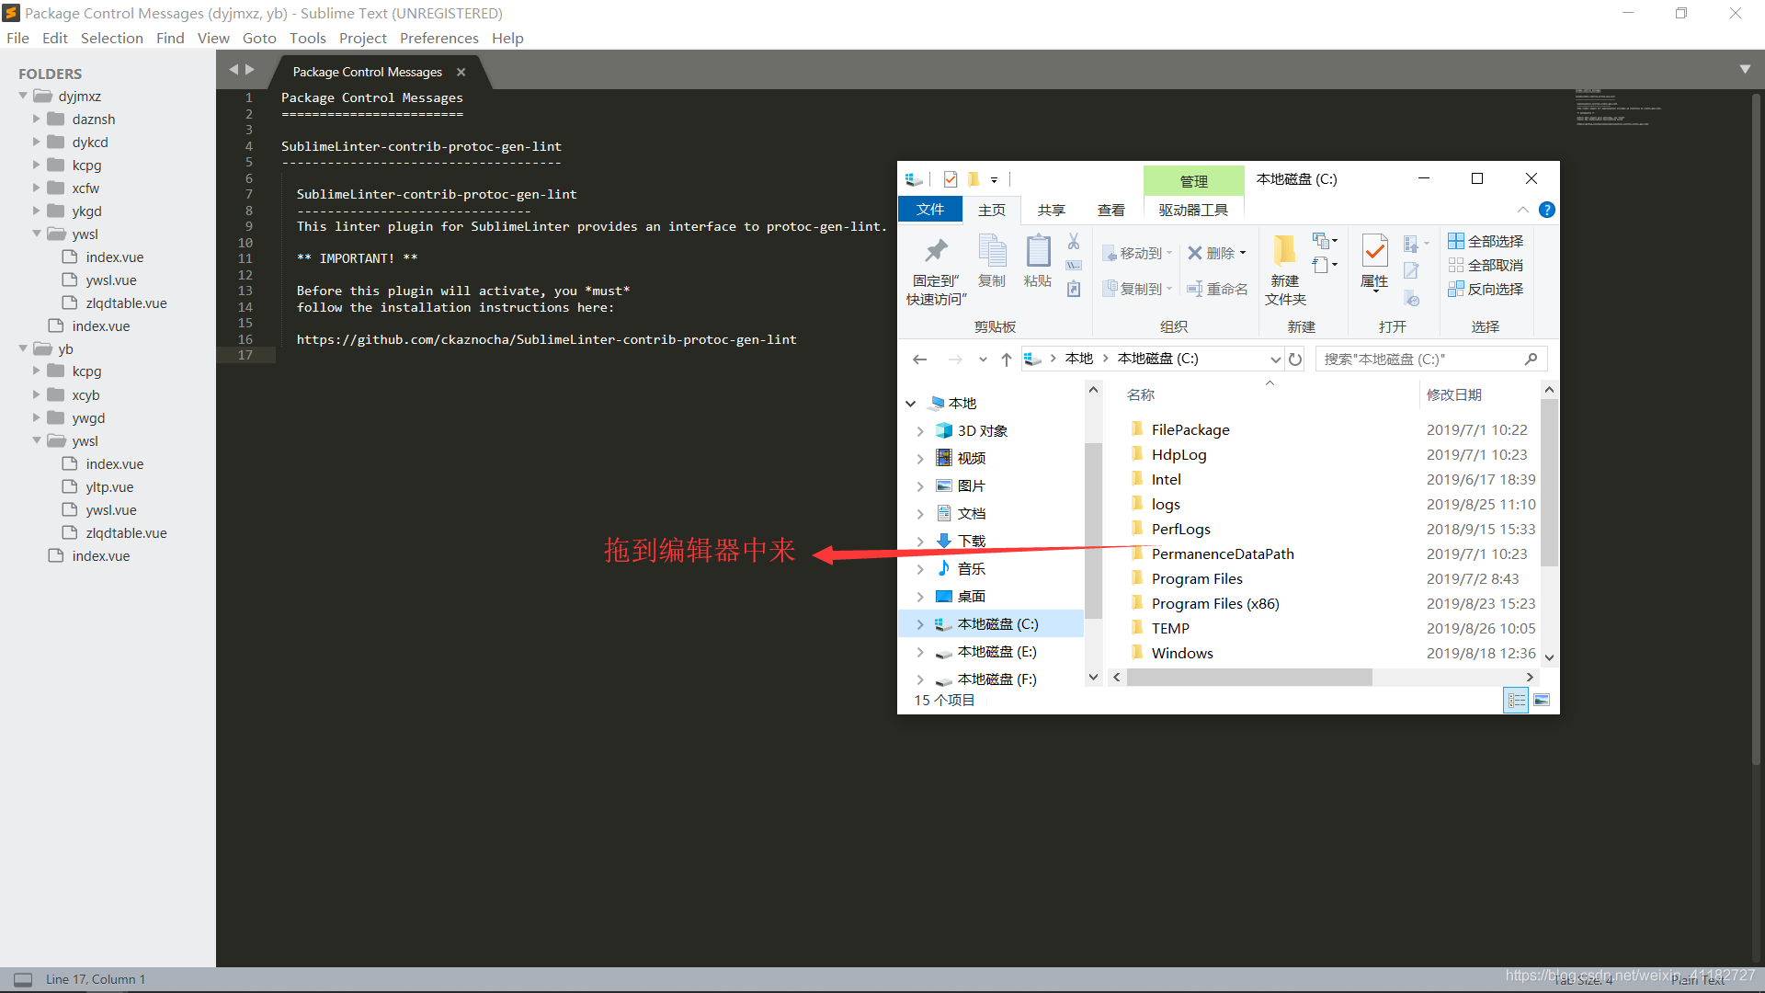The width and height of the screenshot is (1765, 993).
Task: Click Move to button in Explorer ribbon
Action: tap(1138, 253)
